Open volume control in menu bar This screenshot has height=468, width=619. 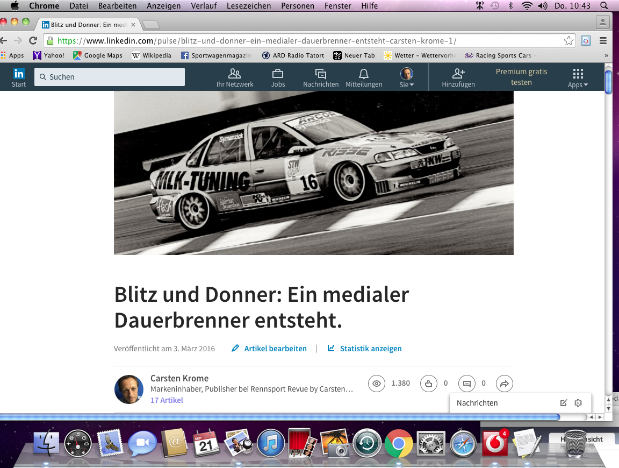[x=543, y=5]
